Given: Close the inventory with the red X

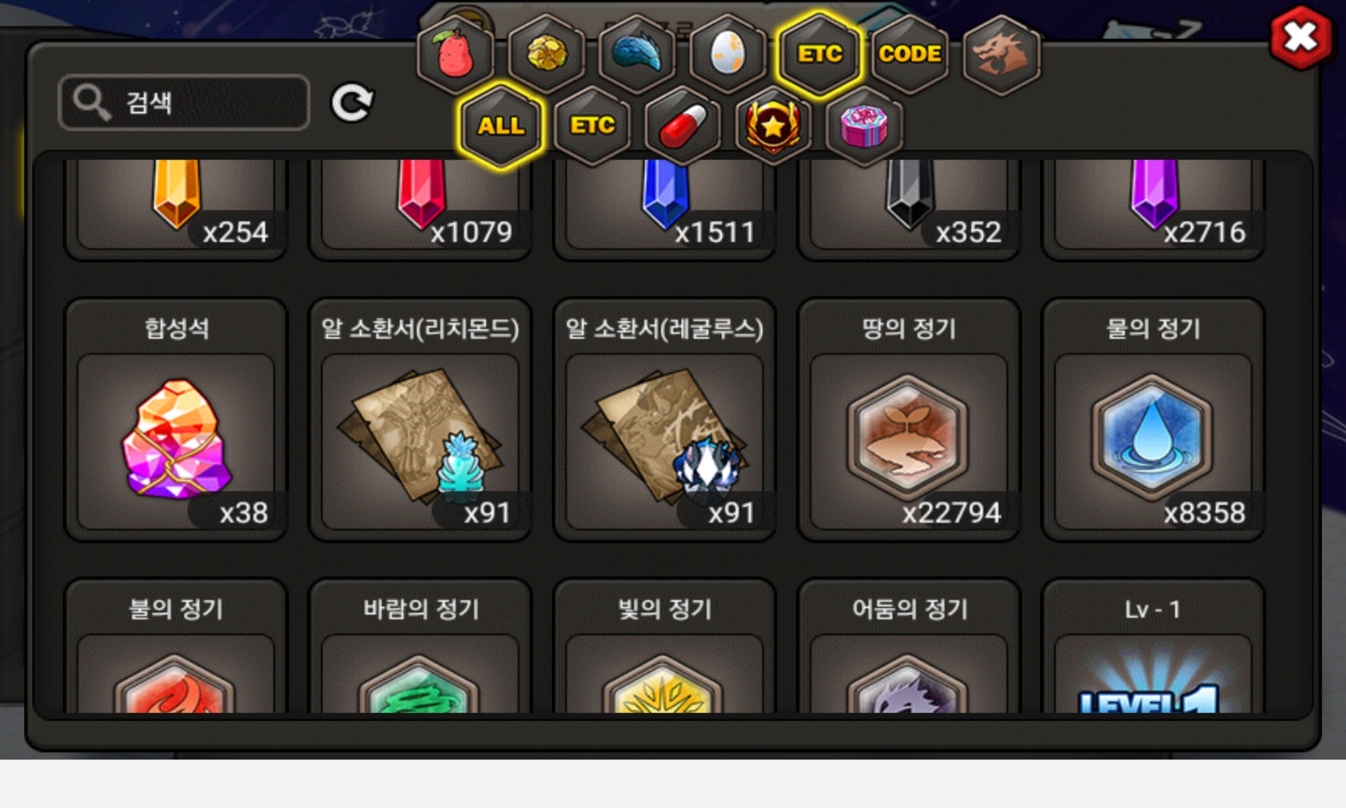Looking at the screenshot, I should (x=1300, y=38).
